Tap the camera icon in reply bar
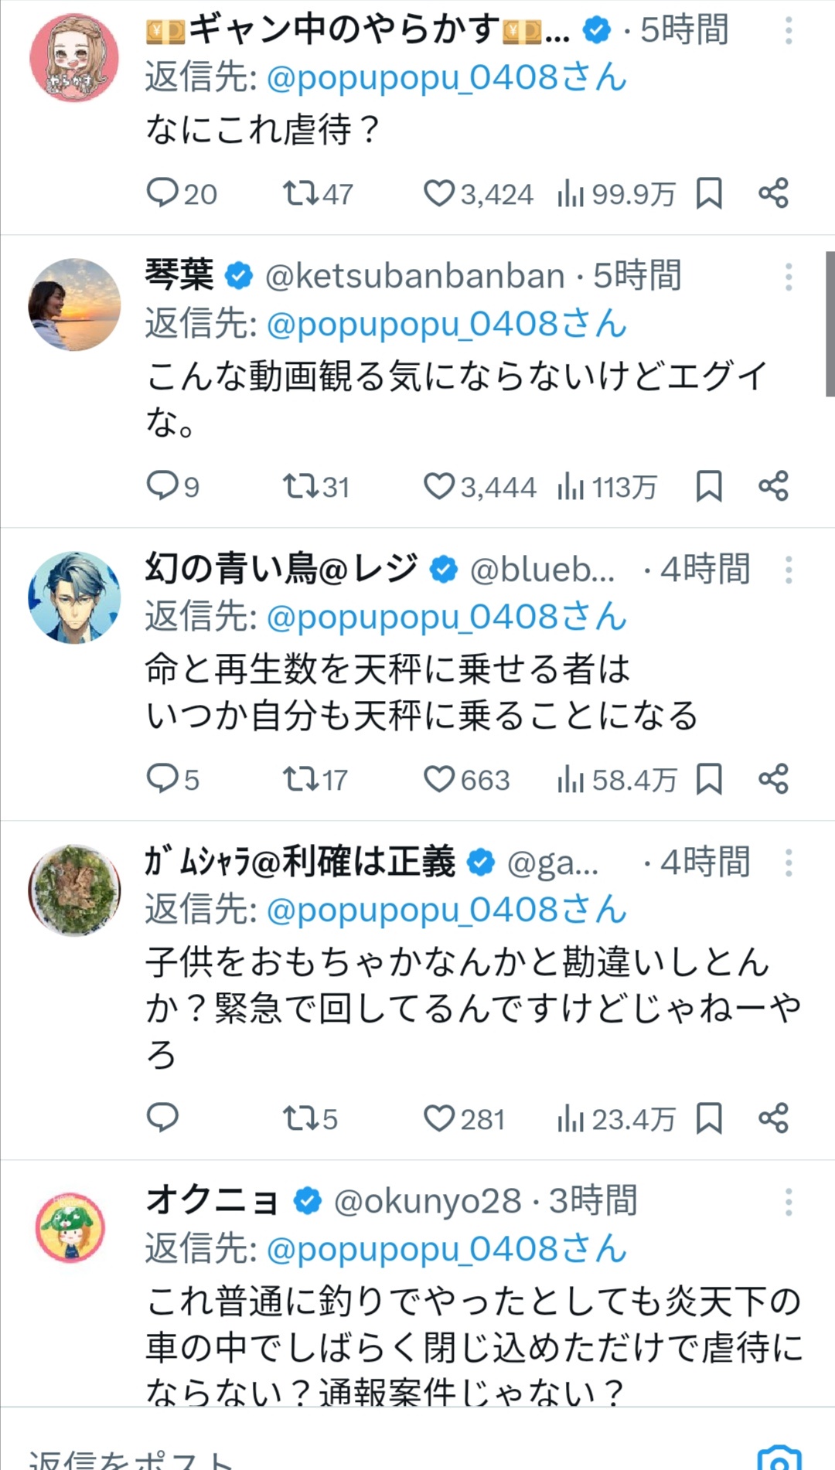The height and width of the screenshot is (1470, 835). tap(779, 1456)
